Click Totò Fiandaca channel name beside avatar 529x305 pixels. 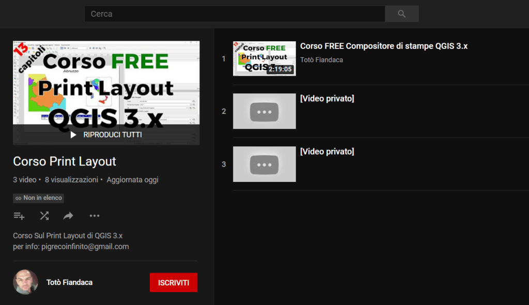click(x=69, y=282)
